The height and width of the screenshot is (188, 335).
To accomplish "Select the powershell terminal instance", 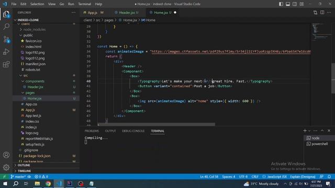I will (319, 144).
